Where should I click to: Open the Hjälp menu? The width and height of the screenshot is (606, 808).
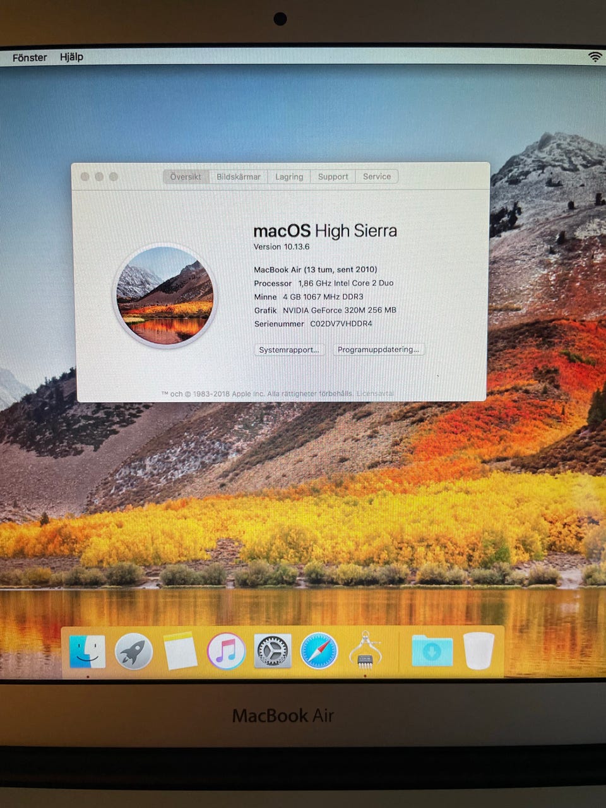pyautogui.click(x=71, y=57)
